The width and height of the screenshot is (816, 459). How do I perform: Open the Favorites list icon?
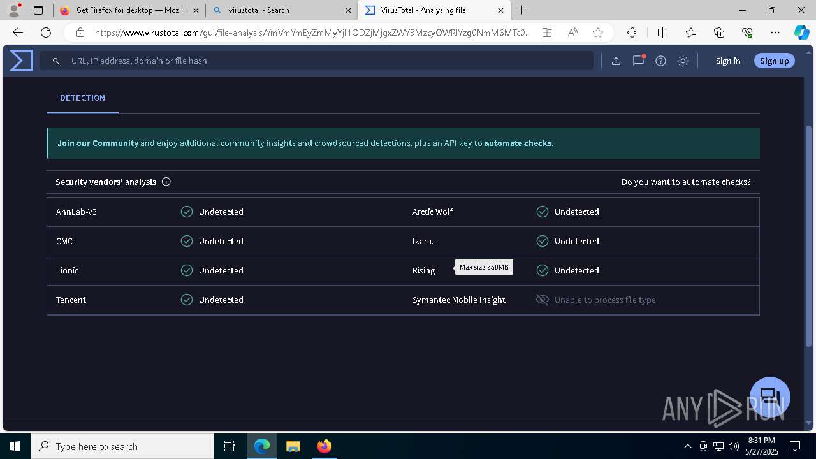[691, 33]
